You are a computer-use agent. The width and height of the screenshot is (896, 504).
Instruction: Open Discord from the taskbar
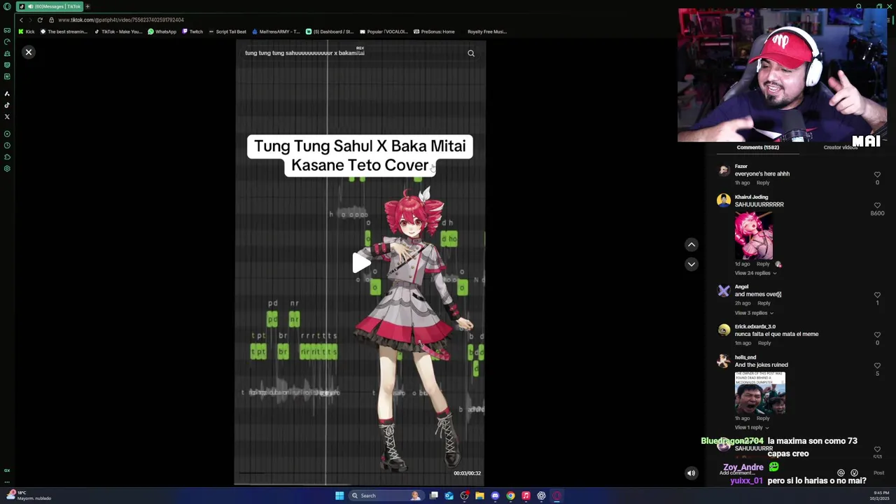[495, 496]
